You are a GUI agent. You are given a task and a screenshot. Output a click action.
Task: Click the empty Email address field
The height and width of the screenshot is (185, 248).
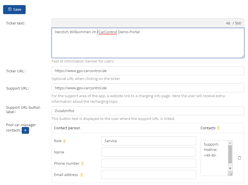149,175
